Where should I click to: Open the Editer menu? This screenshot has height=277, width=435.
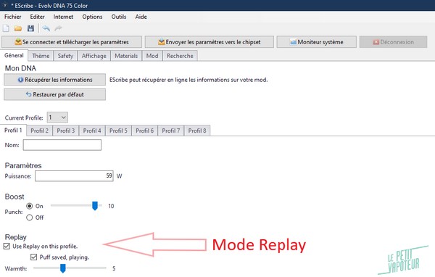click(x=37, y=17)
